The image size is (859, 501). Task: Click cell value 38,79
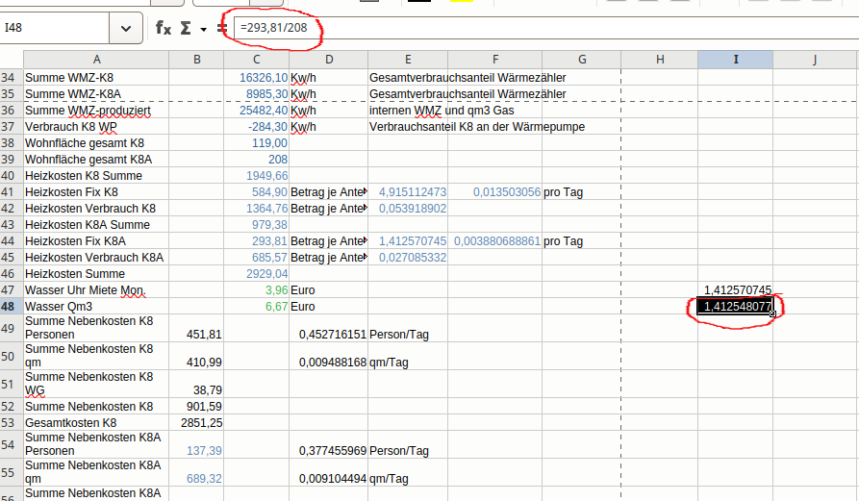click(196, 385)
